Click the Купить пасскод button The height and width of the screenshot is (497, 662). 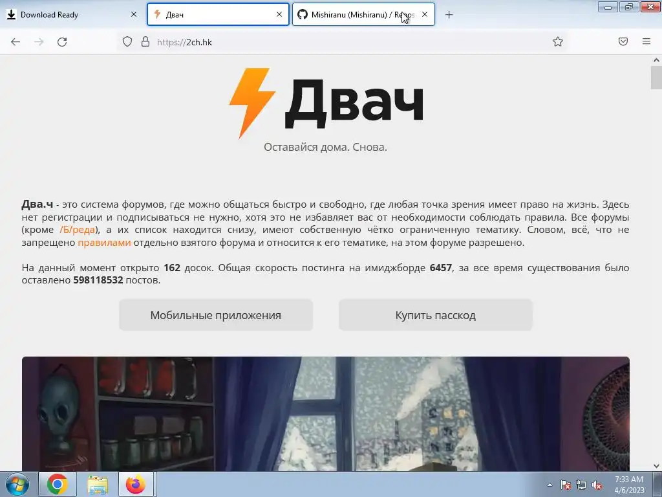tap(435, 315)
